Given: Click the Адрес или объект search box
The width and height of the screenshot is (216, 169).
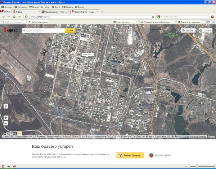Looking at the screenshot, I should (44, 31).
